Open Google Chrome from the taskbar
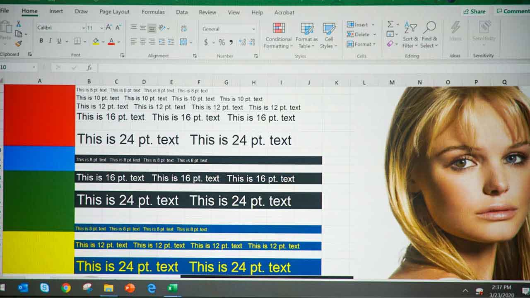Viewport: 530px width, 298px height. pyautogui.click(x=66, y=288)
